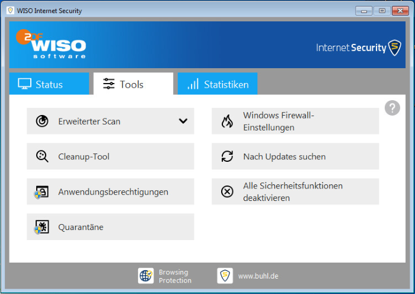The image size is (415, 294).
Task: Click Alle Sicherheitsfunktionen deaktivieren
Action: 295,191
